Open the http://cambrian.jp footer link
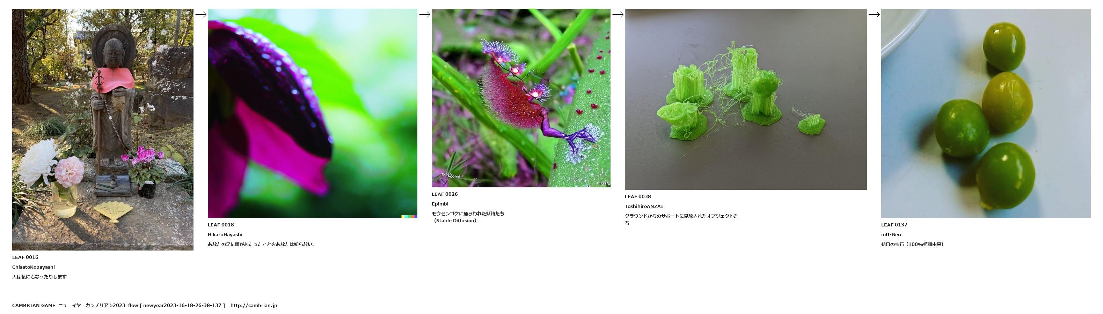Image resolution: width=1103 pixels, height=314 pixels. coord(254,305)
